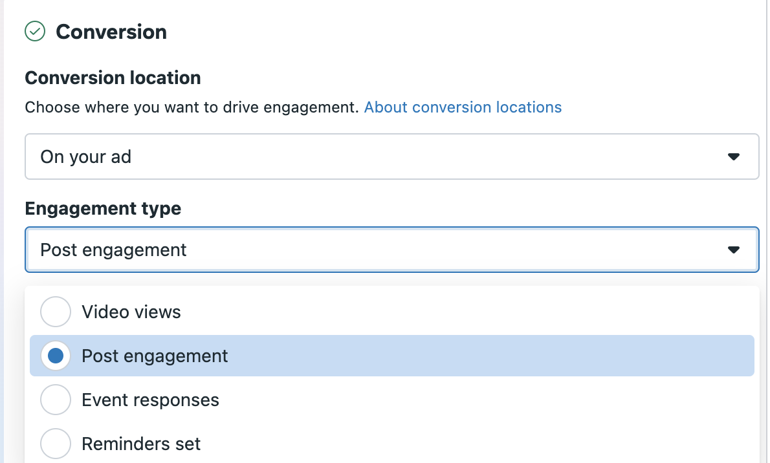770x463 pixels.
Task: Open the About conversion locations link
Action: pyautogui.click(x=463, y=107)
